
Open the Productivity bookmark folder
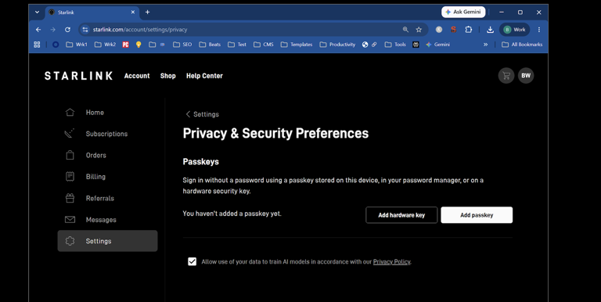click(337, 45)
